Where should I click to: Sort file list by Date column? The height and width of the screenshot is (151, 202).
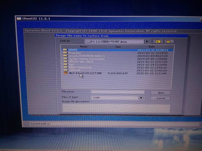(152, 47)
